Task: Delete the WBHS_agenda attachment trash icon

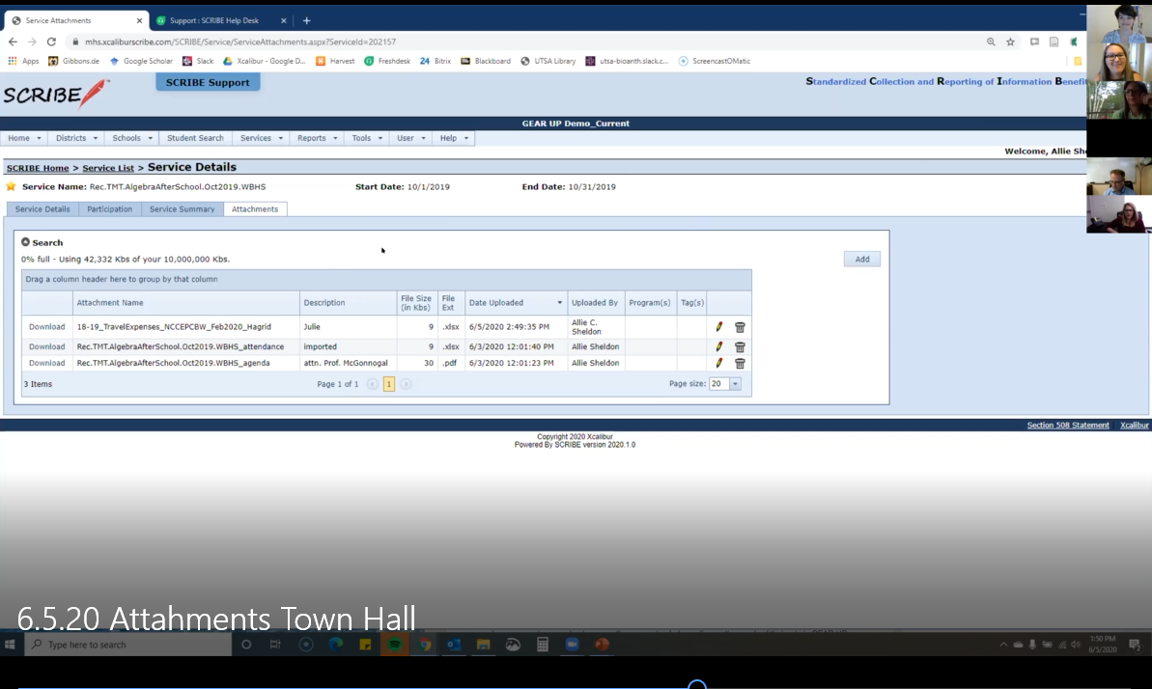Action: pyautogui.click(x=740, y=363)
